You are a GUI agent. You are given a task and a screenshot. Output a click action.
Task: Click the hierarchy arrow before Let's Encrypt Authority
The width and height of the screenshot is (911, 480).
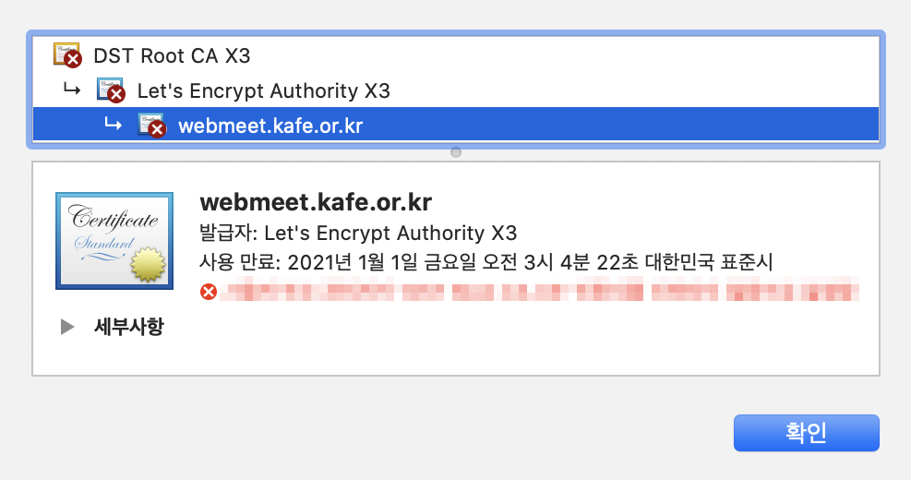(72, 90)
